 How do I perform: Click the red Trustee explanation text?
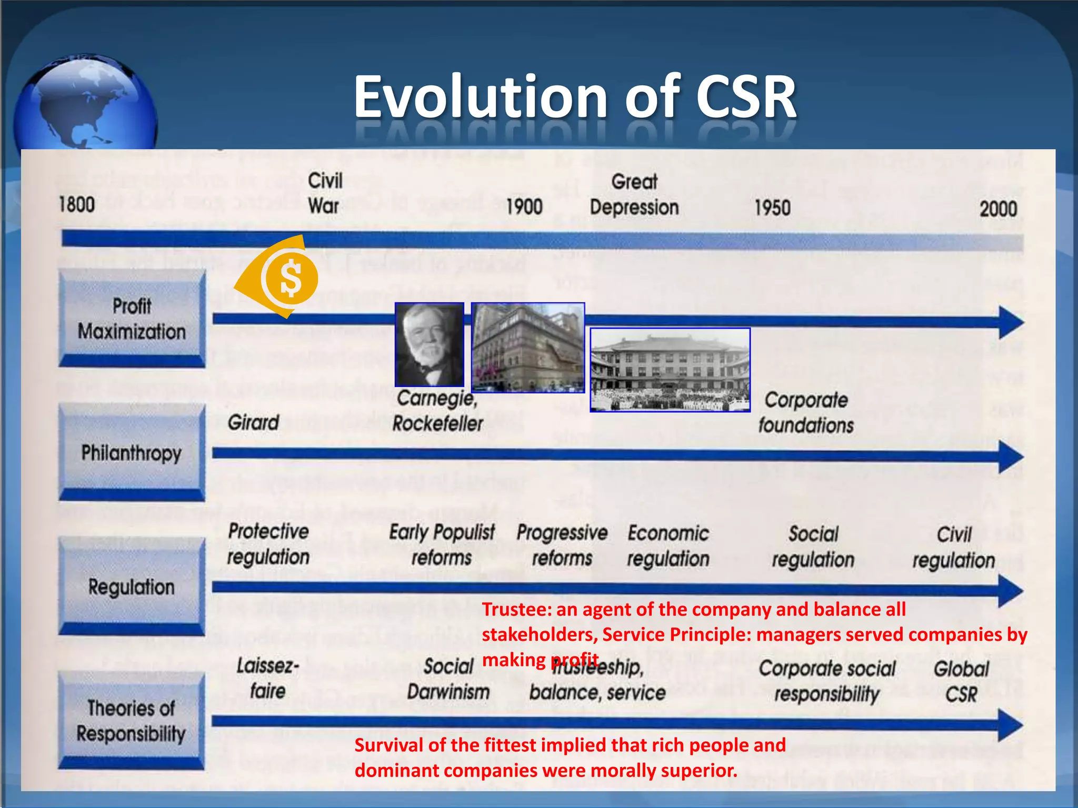tap(754, 634)
